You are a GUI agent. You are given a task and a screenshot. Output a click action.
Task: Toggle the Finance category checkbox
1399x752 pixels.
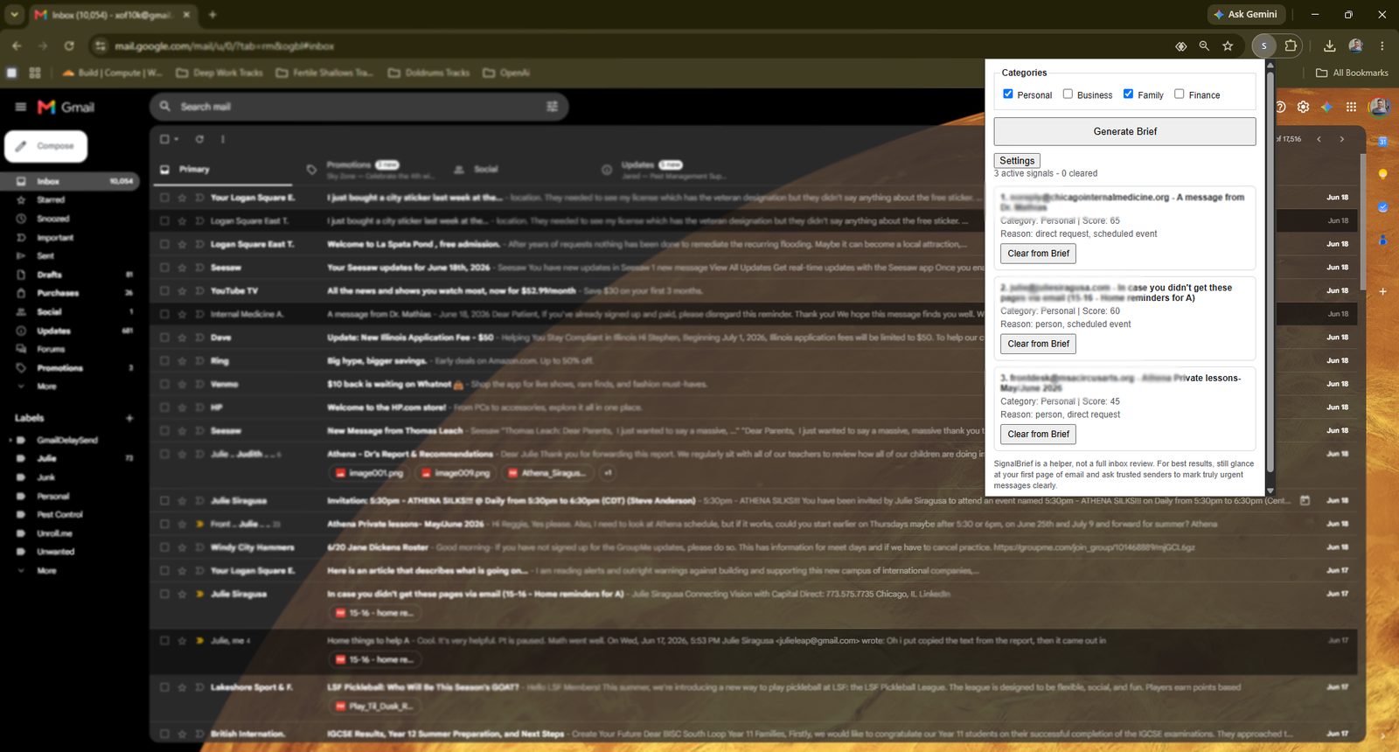(x=1179, y=94)
